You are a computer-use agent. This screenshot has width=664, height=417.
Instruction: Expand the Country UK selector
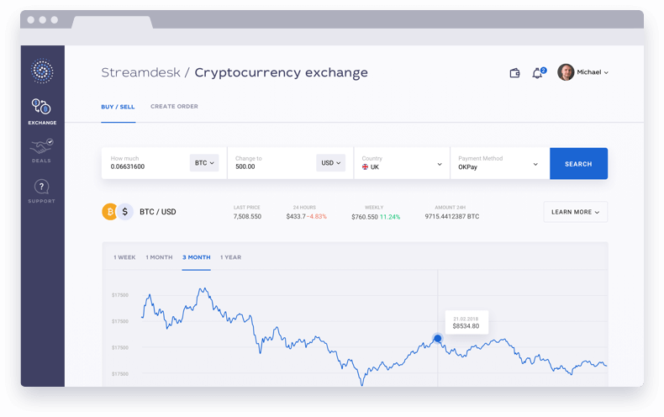pos(402,163)
